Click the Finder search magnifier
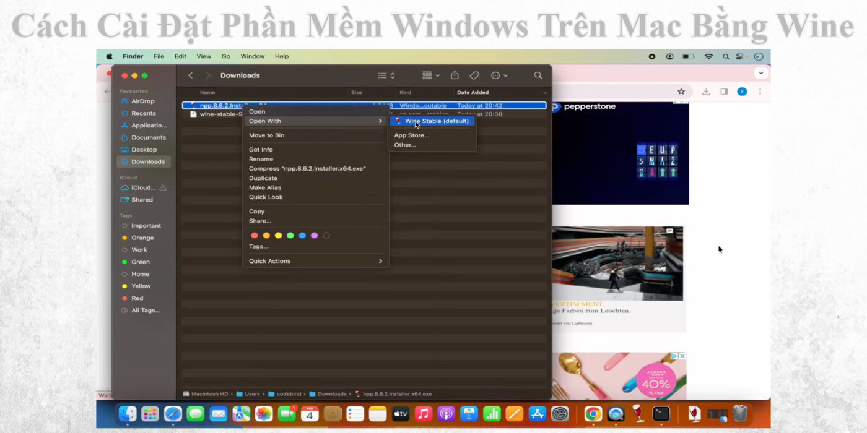The image size is (867, 433). (538, 75)
